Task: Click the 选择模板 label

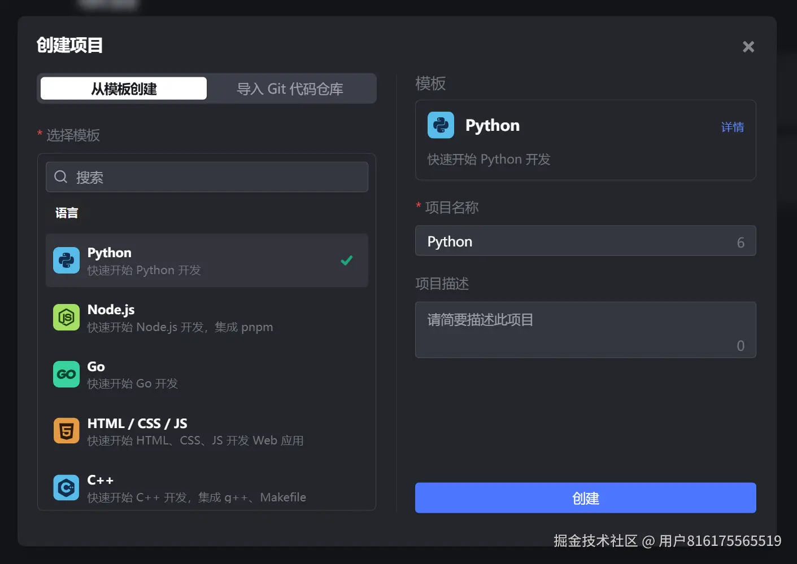Action: pyautogui.click(x=73, y=135)
